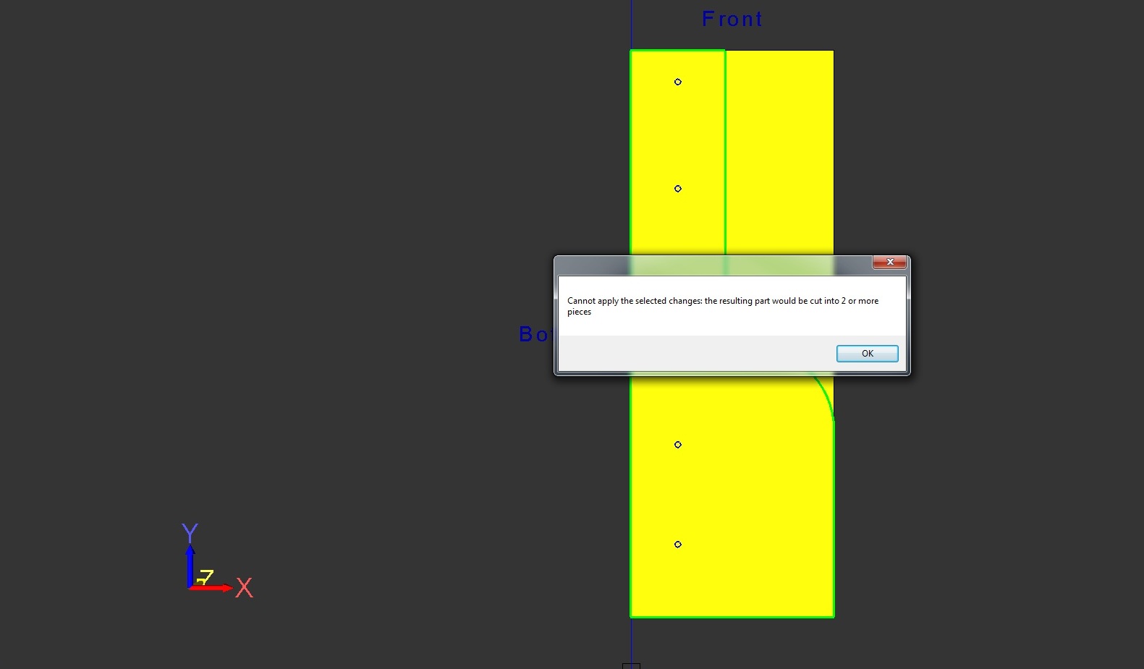This screenshot has width=1144, height=669.
Task: Click the small square marker below the part
Action: [x=631, y=665]
